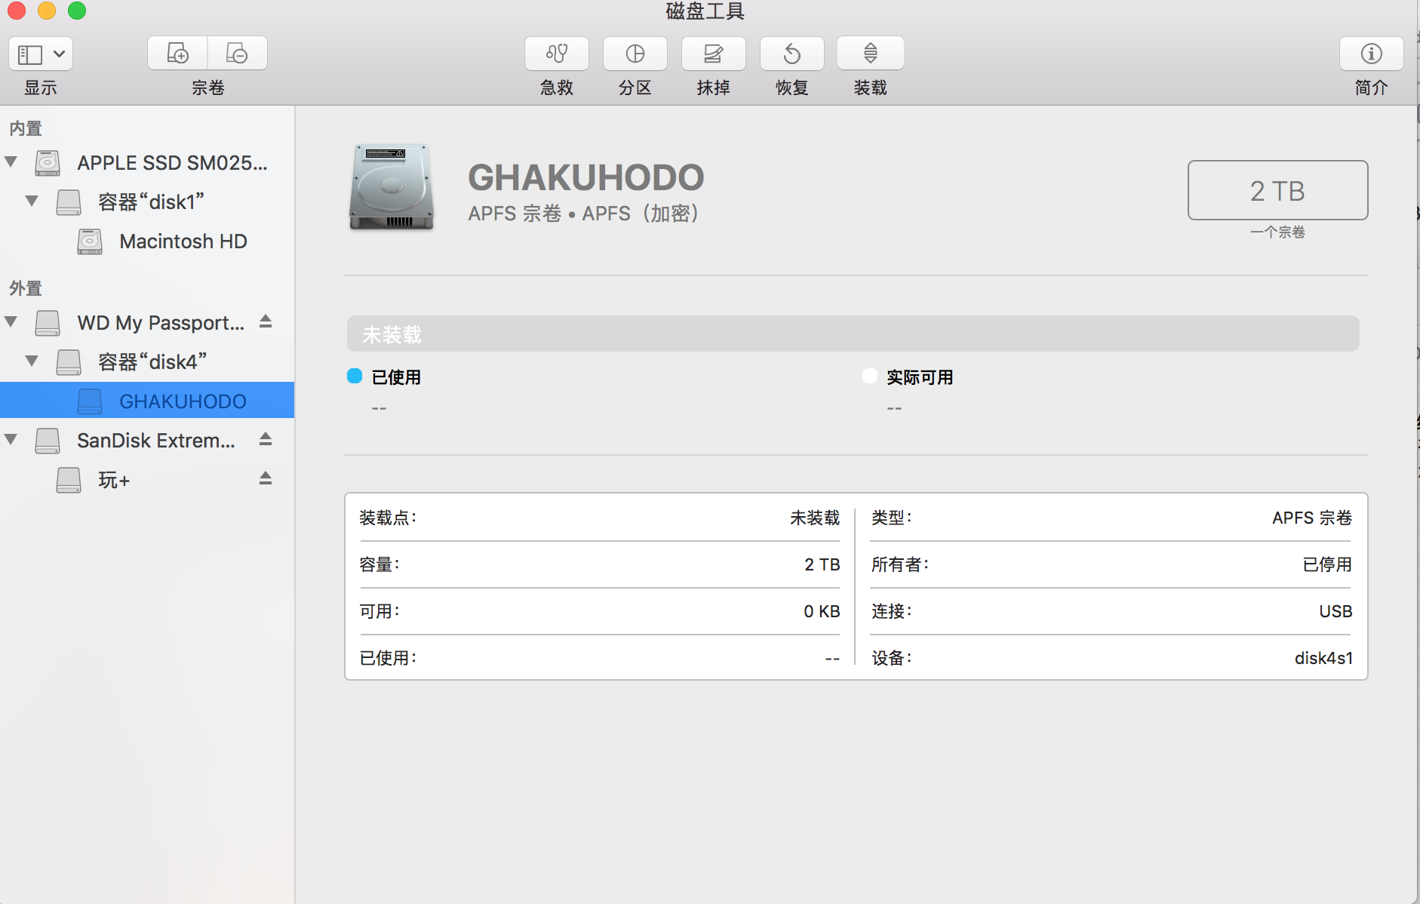Collapse the 容器 disk4 container
The image size is (1420, 904).
(x=32, y=361)
